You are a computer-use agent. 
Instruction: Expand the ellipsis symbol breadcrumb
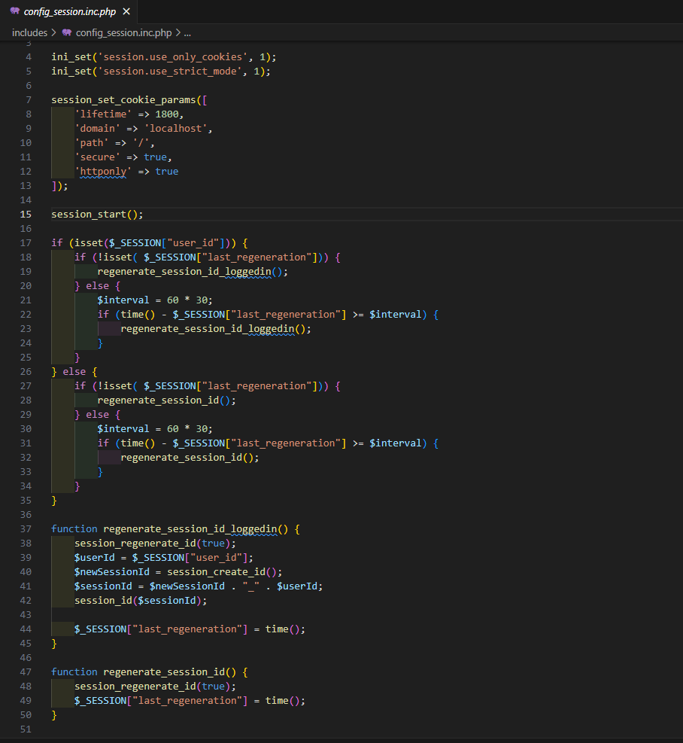coord(187,33)
